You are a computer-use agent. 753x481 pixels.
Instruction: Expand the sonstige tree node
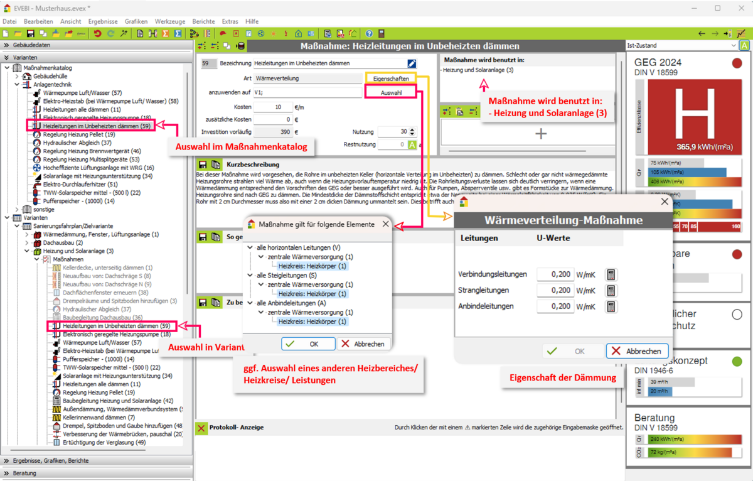17,209
